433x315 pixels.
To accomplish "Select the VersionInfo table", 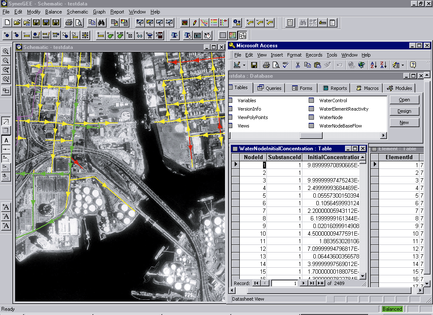I will click(x=249, y=109).
